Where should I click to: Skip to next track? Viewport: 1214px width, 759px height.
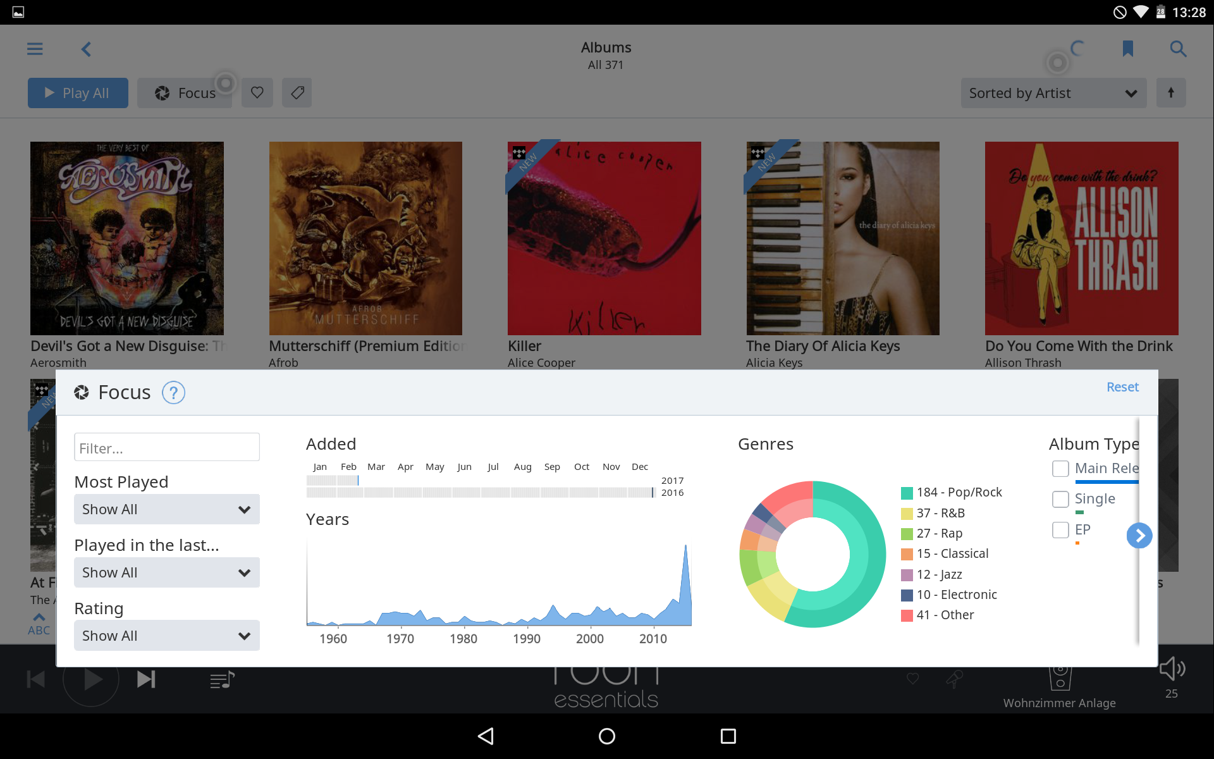[x=146, y=680]
